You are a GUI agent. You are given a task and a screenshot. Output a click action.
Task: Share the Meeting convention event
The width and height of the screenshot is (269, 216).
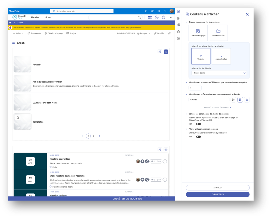click(147, 161)
